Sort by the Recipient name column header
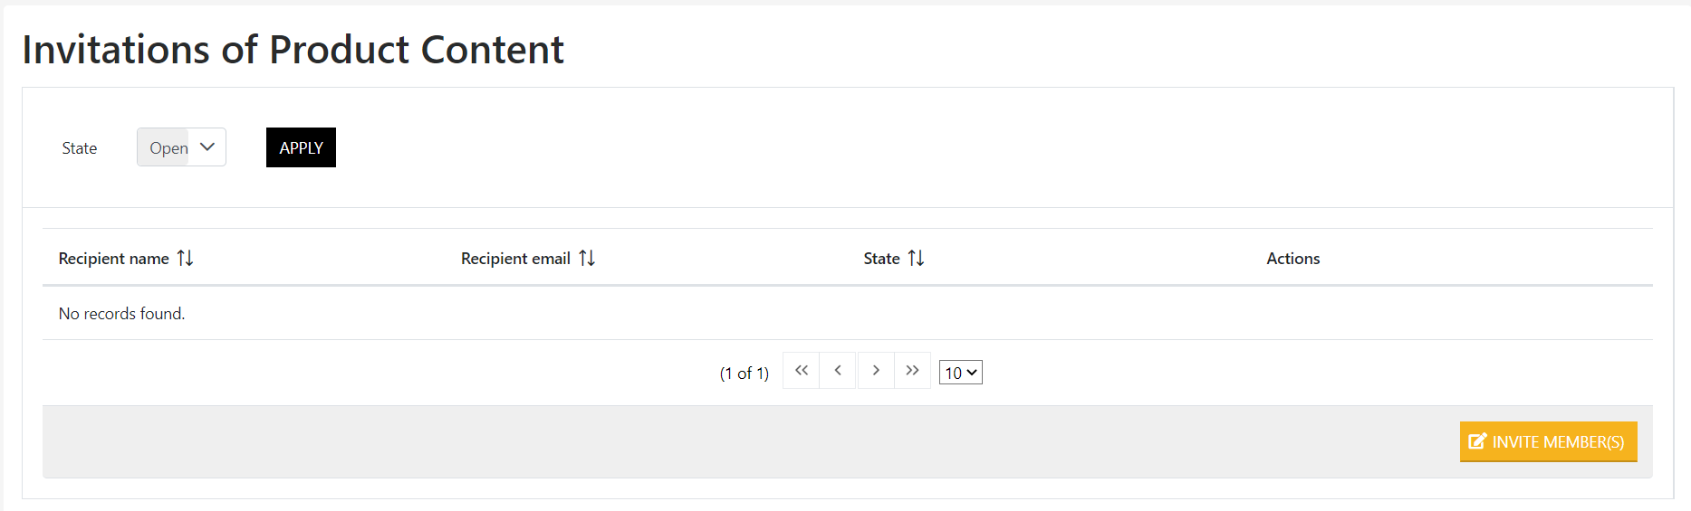 coord(113,259)
